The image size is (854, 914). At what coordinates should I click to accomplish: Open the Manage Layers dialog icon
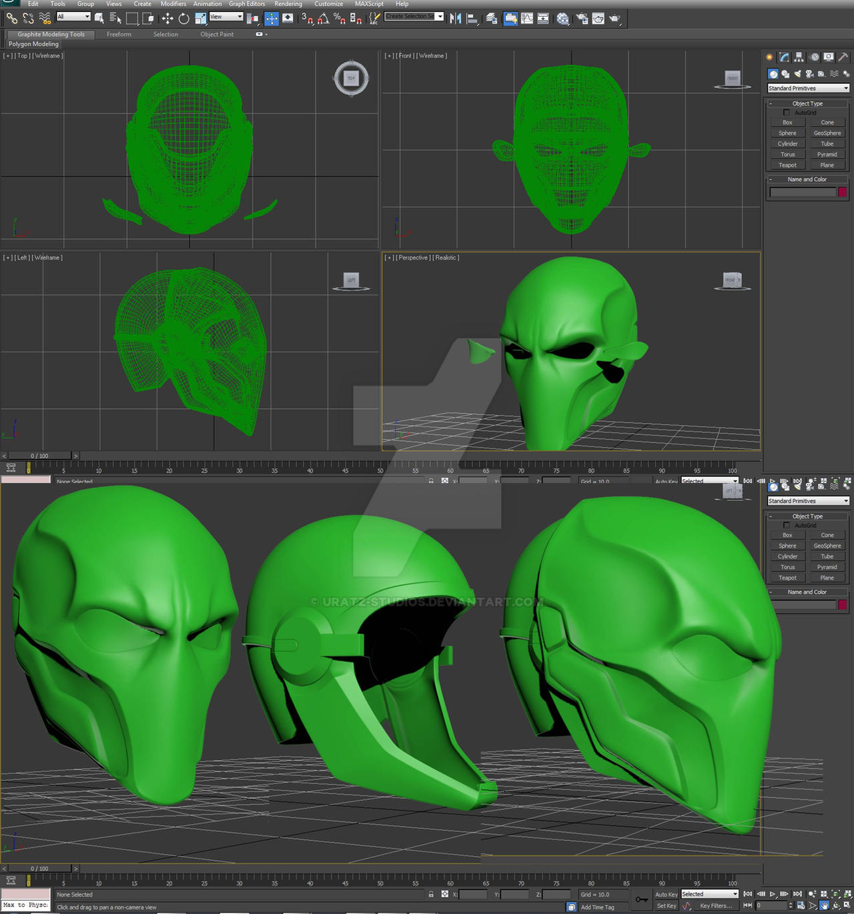[491, 18]
